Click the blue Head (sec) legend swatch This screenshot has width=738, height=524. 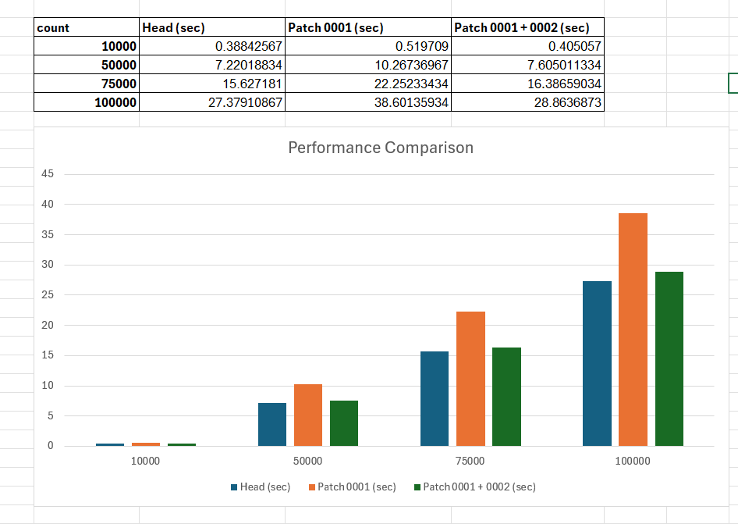tap(234, 487)
